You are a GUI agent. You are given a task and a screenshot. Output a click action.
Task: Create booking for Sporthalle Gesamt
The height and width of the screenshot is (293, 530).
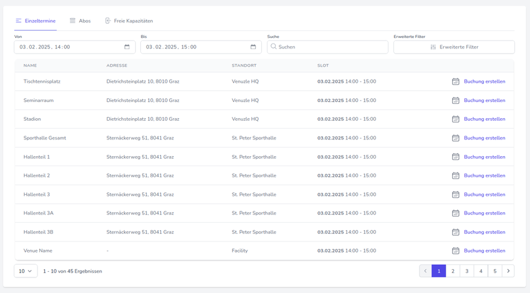click(484, 138)
